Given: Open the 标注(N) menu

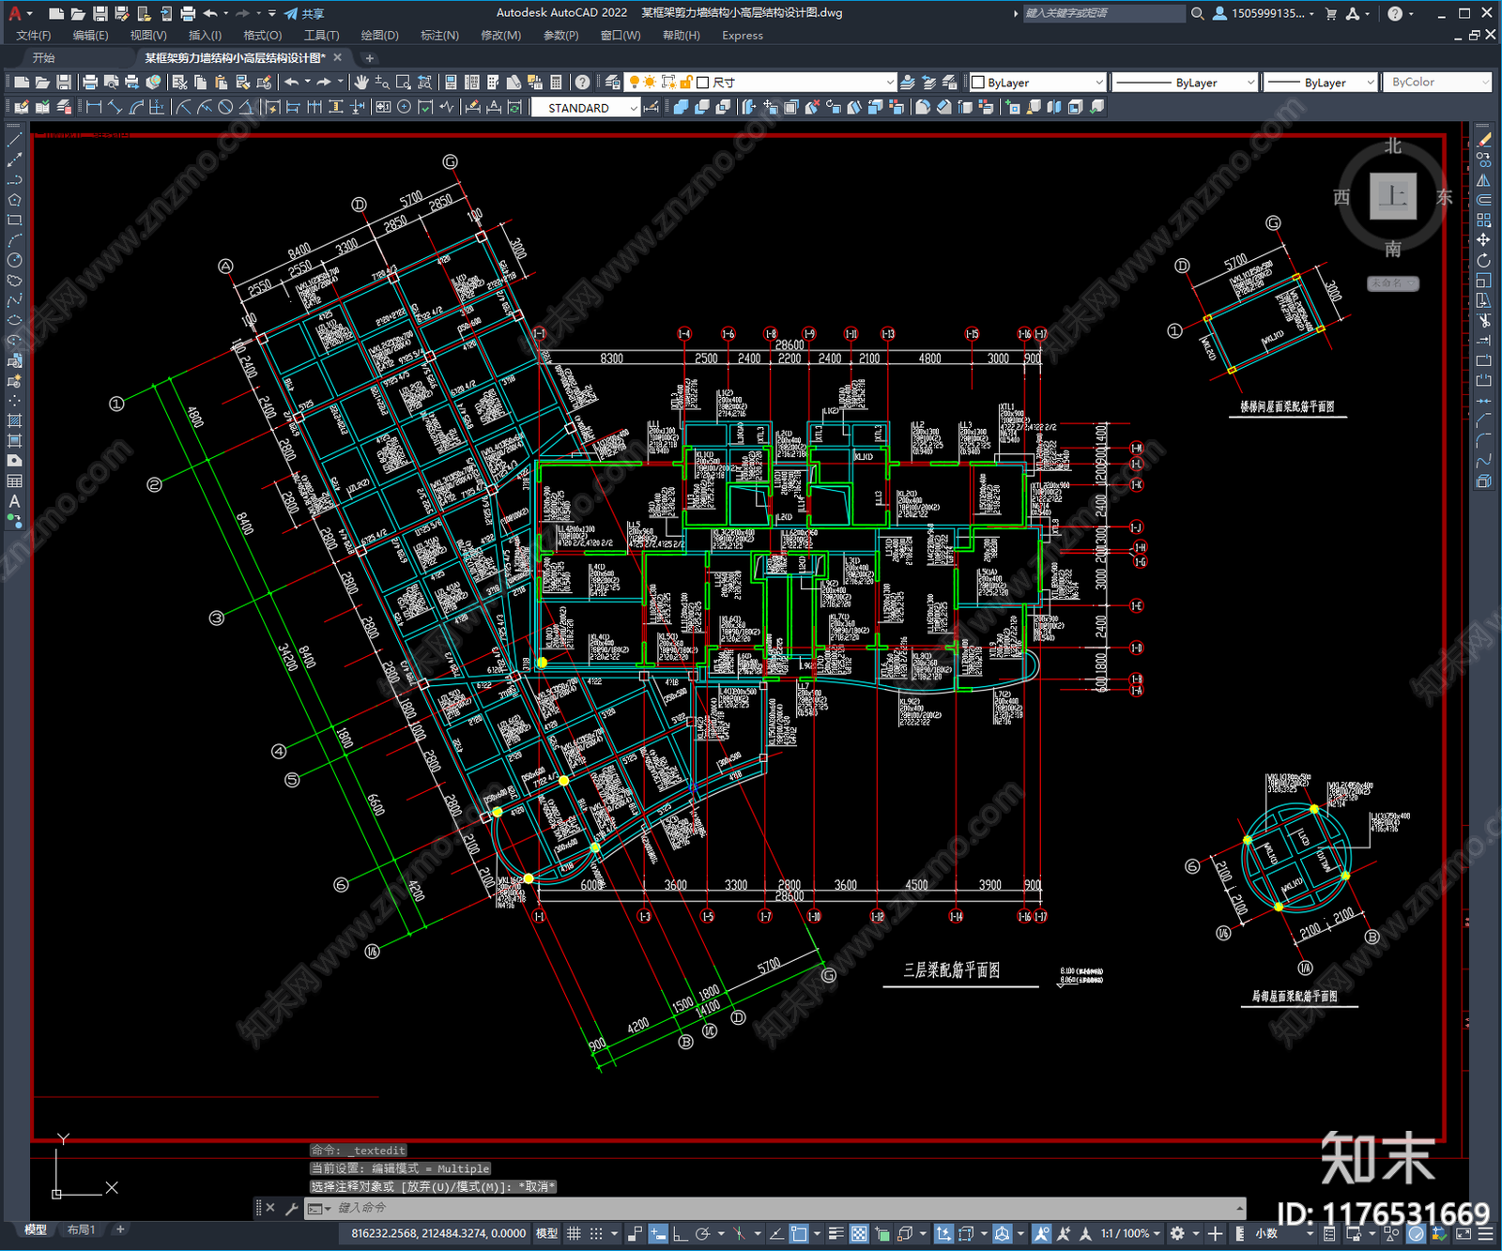Looking at the screenshot, I should tap(440, 36).
